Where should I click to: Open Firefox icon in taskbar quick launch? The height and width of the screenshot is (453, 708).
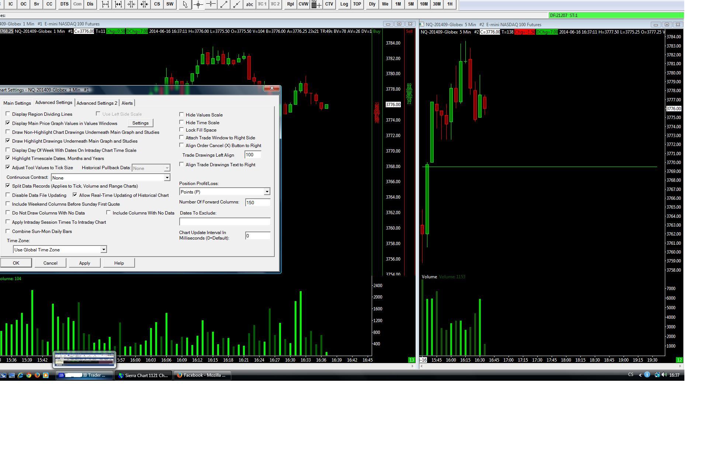pyautogui.click(x=37, y=375)
